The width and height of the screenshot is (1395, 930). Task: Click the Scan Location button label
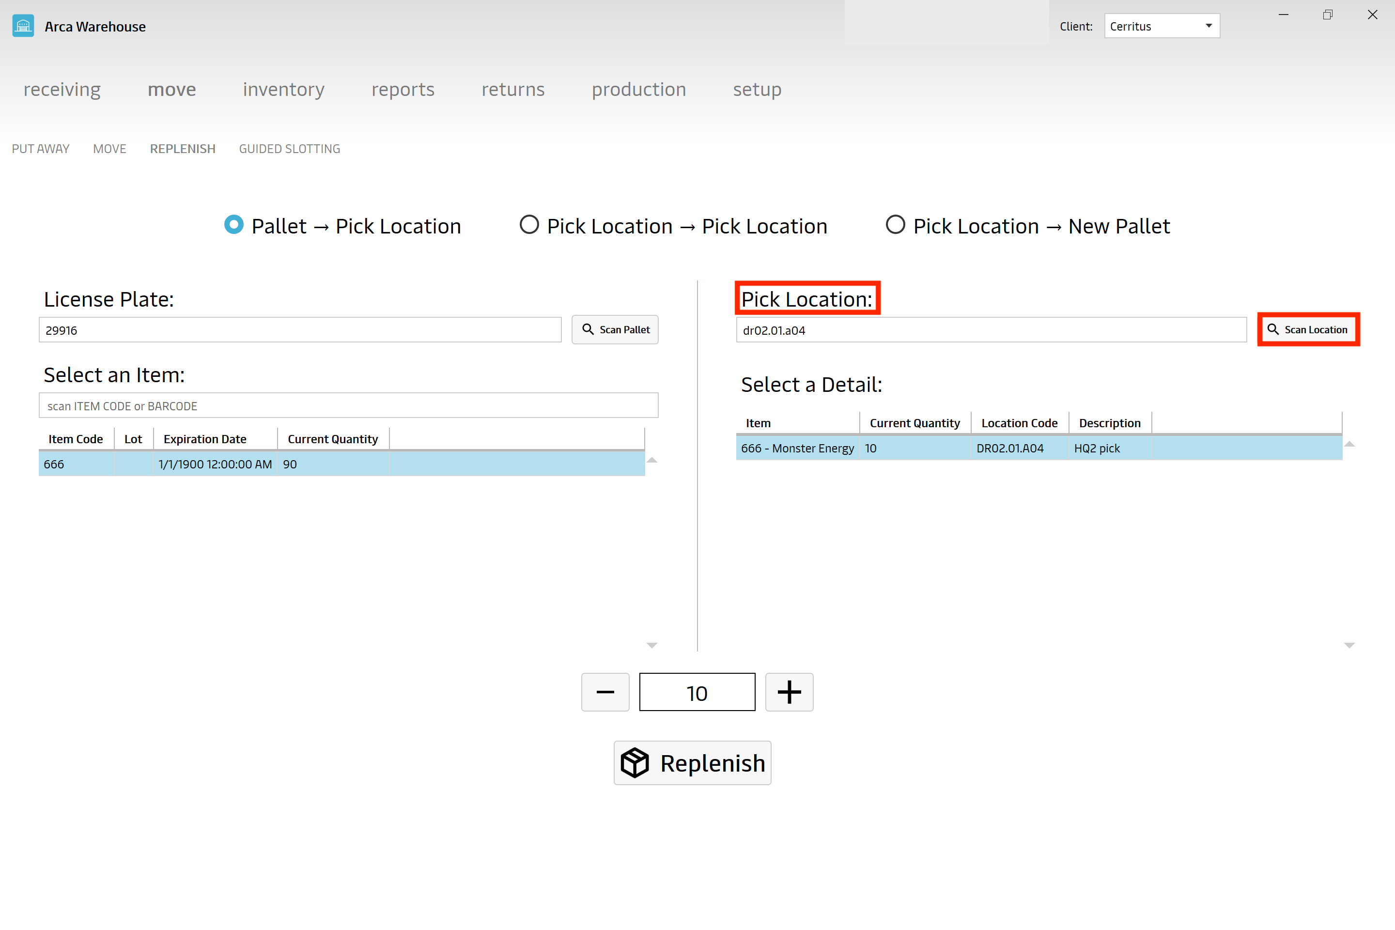[1316, 330]
